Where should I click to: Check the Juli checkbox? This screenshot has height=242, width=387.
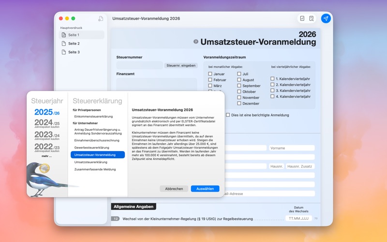[x=239, y=74]
